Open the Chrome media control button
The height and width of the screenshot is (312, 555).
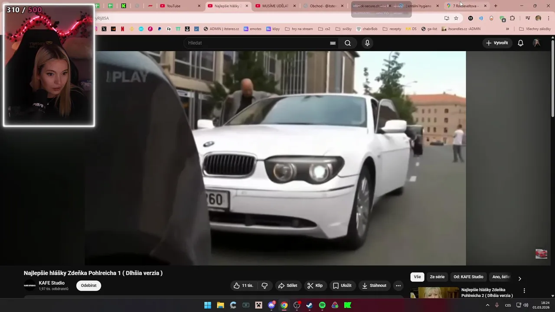click(528, 18)
